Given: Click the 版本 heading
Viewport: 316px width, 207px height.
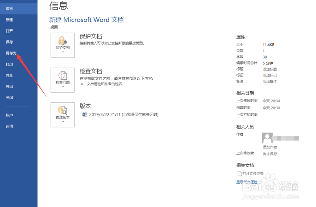Looking at the screenshot, I should [x=85, y=106].
